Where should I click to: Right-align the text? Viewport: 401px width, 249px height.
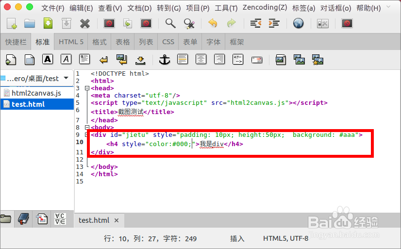click(x=219, y=59)
